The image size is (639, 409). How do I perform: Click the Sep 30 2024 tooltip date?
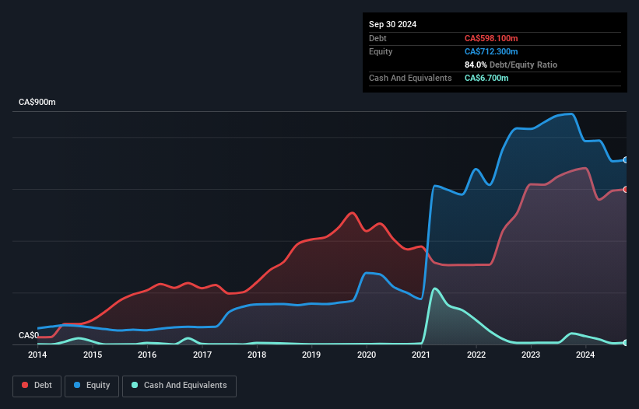[392, 24]
